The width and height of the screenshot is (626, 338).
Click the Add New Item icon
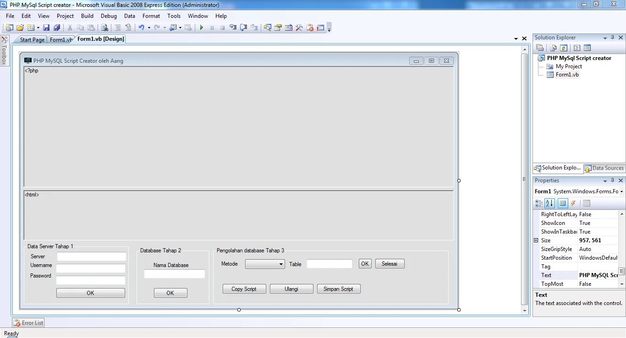click(x=31, y=28)
